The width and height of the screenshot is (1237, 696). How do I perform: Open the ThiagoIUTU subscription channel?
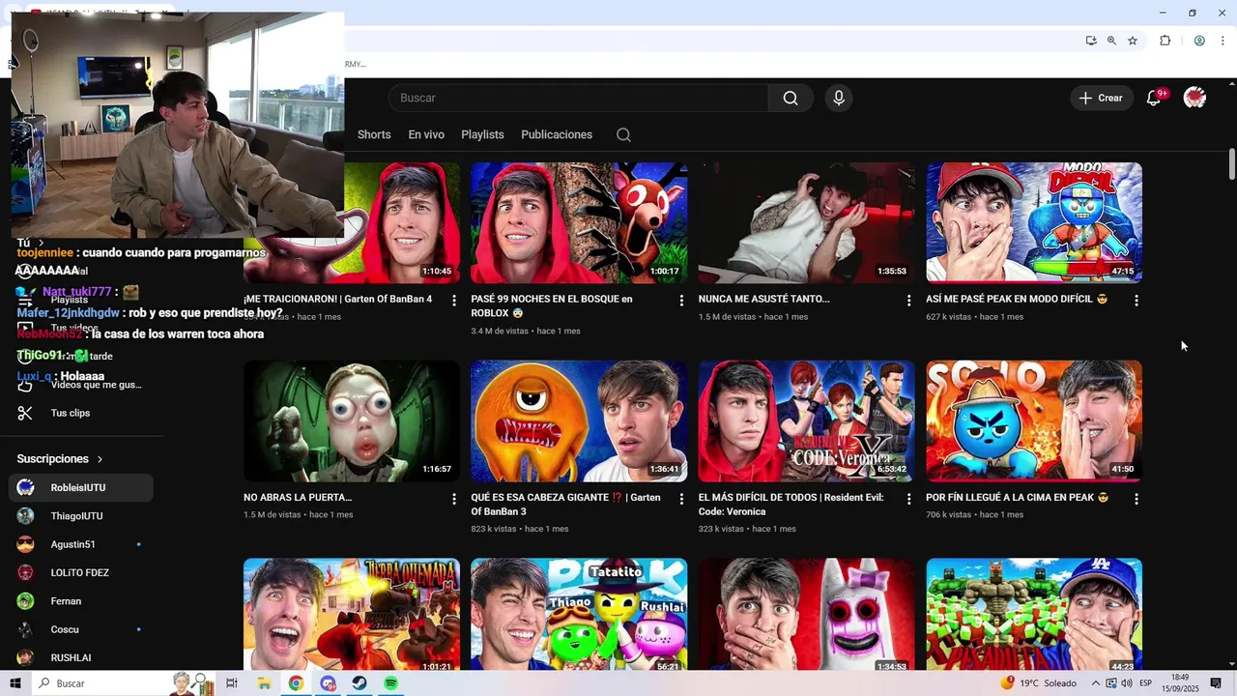click(x=80, y=516)
